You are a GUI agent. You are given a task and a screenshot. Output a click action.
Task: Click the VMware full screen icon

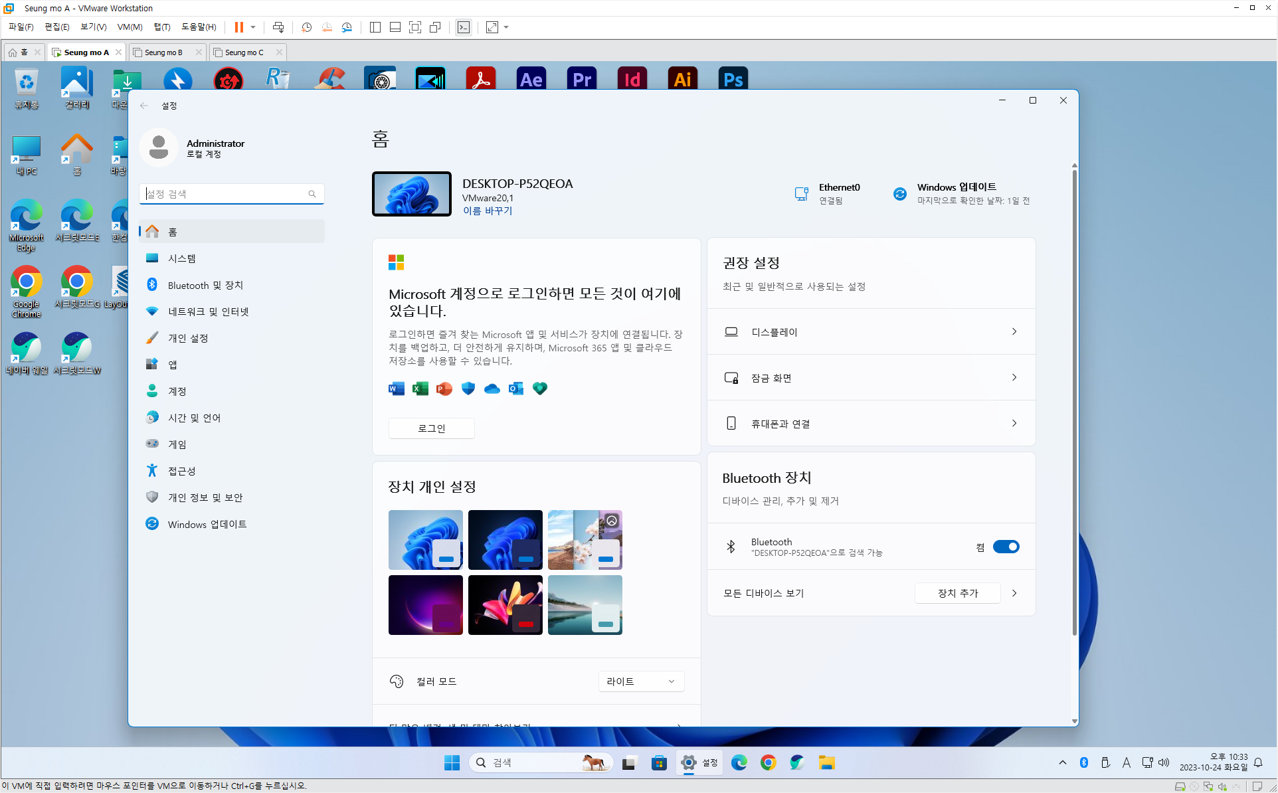(415, 27)
